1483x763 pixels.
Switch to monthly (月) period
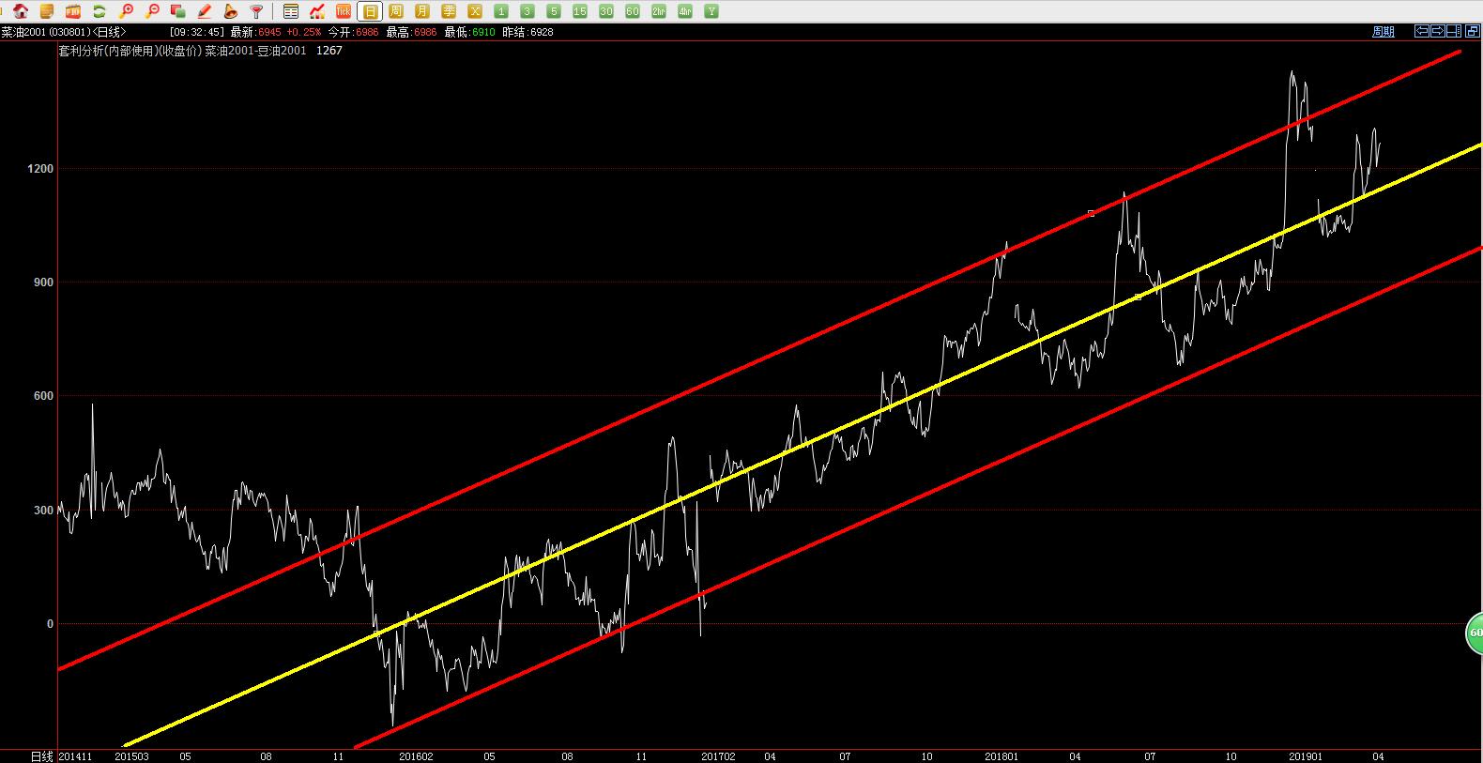(x=422, y=11)
